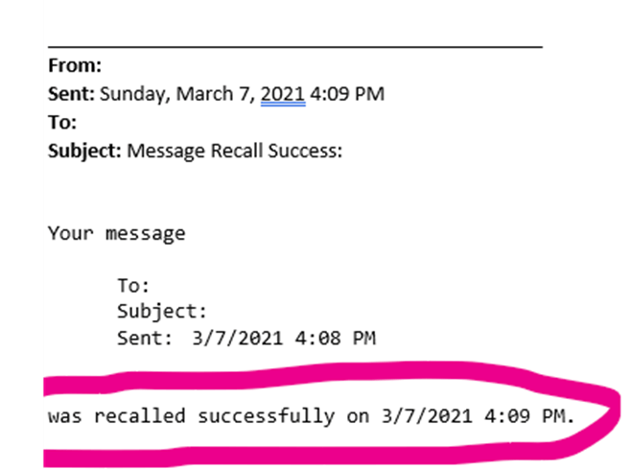The width and height of the screenshot is (631, 469).
Task: Click the horizontal separator line above From:
Action: (295, 47)
